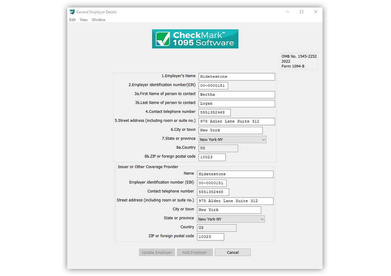The width and height of the screenshot is (391, 276).
Task: Click the 5.Street address field with 975 Adler Lane
Action: [237, 122]
